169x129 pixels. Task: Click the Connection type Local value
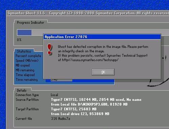pos(54,95)
